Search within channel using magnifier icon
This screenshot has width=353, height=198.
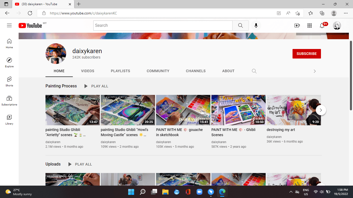click(254, 71)
